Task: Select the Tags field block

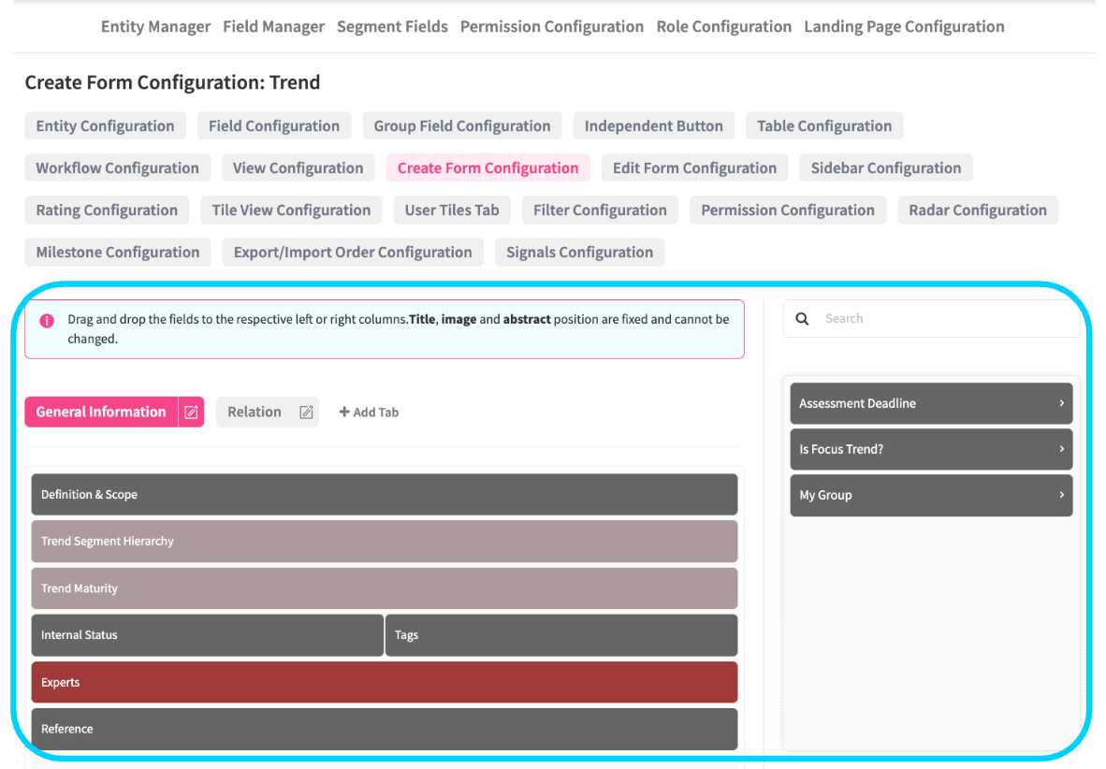Action: coord(561,635)
